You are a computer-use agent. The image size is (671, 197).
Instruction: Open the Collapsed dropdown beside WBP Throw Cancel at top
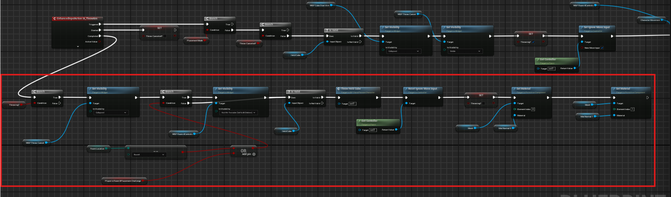(x=404, y=51)
